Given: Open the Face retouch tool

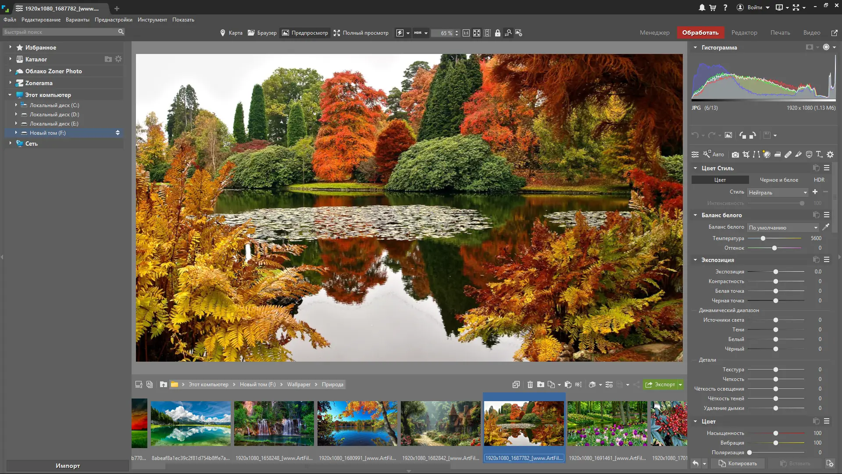Looking at the screenshot, I should [810, 154].
